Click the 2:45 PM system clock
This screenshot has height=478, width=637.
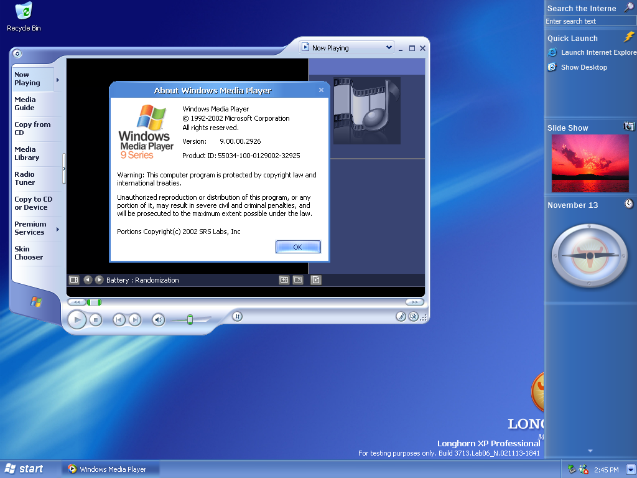pyautogui.click(x=606, y=470)
